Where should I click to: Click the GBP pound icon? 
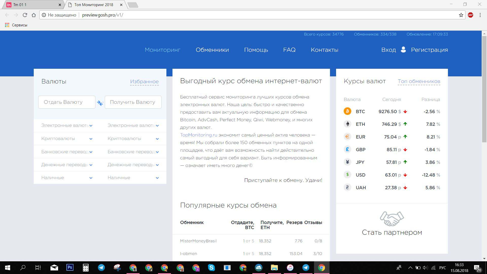tap(347, 149)
